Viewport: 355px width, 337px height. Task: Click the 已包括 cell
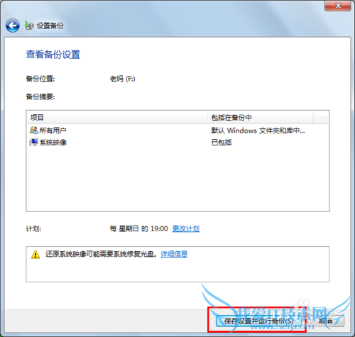[x=222, y=143]
